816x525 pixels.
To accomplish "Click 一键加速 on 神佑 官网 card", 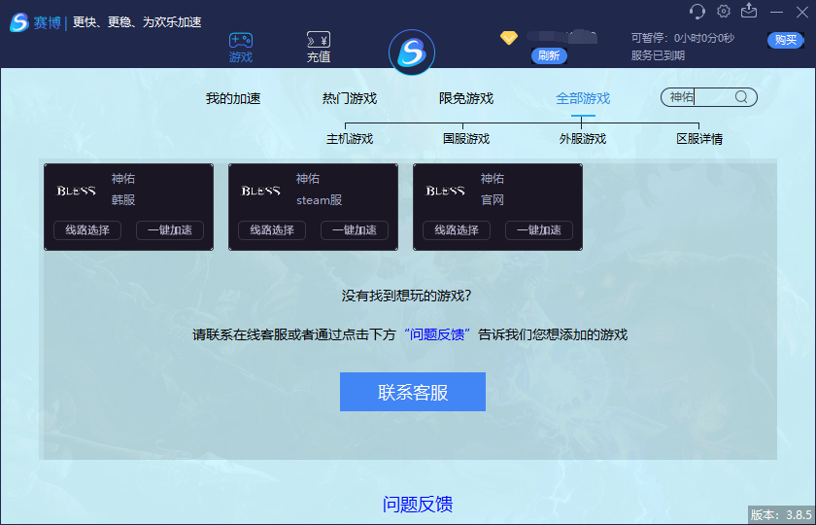I will pyautogui.click(x=539, y=230).
